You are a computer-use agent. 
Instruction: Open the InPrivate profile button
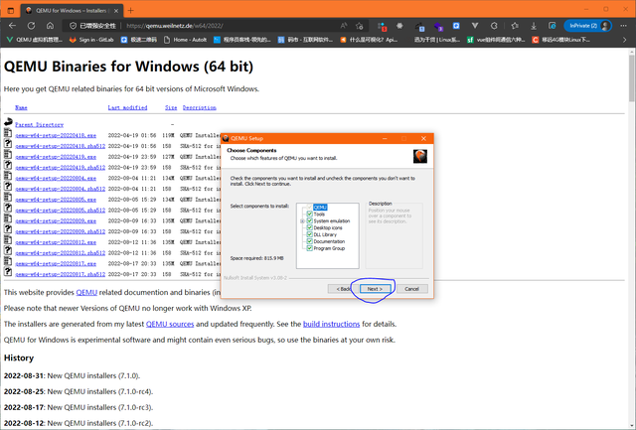(x=587, y=26)
